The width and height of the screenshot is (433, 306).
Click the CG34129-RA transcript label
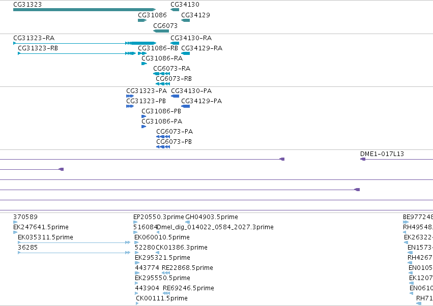click(202, 48)
